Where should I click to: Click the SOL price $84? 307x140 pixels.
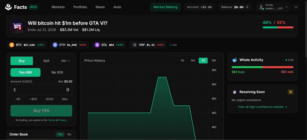tap(112, 45)
